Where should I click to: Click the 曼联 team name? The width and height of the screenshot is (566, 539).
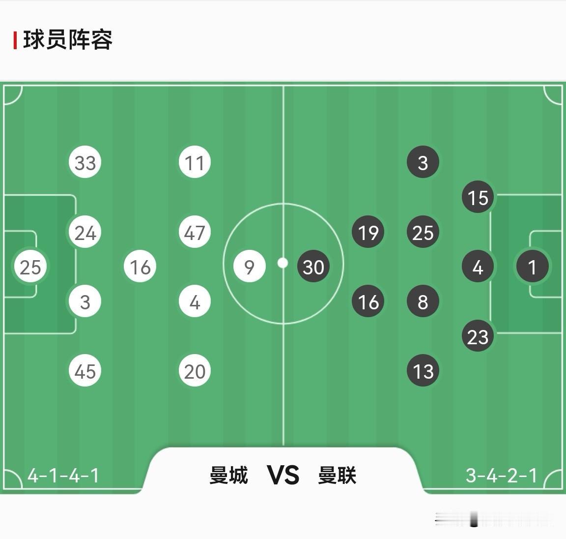337,475
